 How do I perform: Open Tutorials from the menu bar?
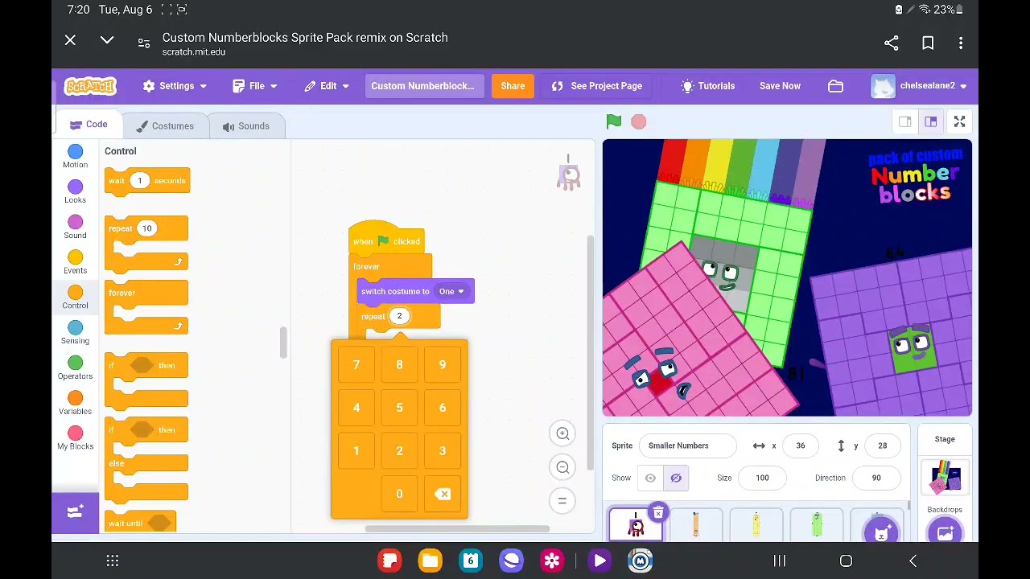(x=707, y=86)
